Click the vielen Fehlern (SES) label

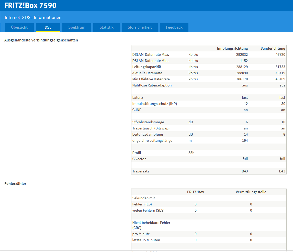point(148,210)
